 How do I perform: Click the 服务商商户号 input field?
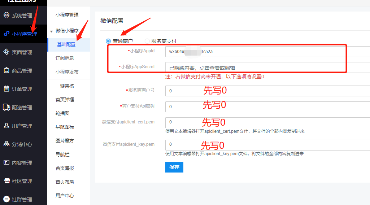point(267,91)
